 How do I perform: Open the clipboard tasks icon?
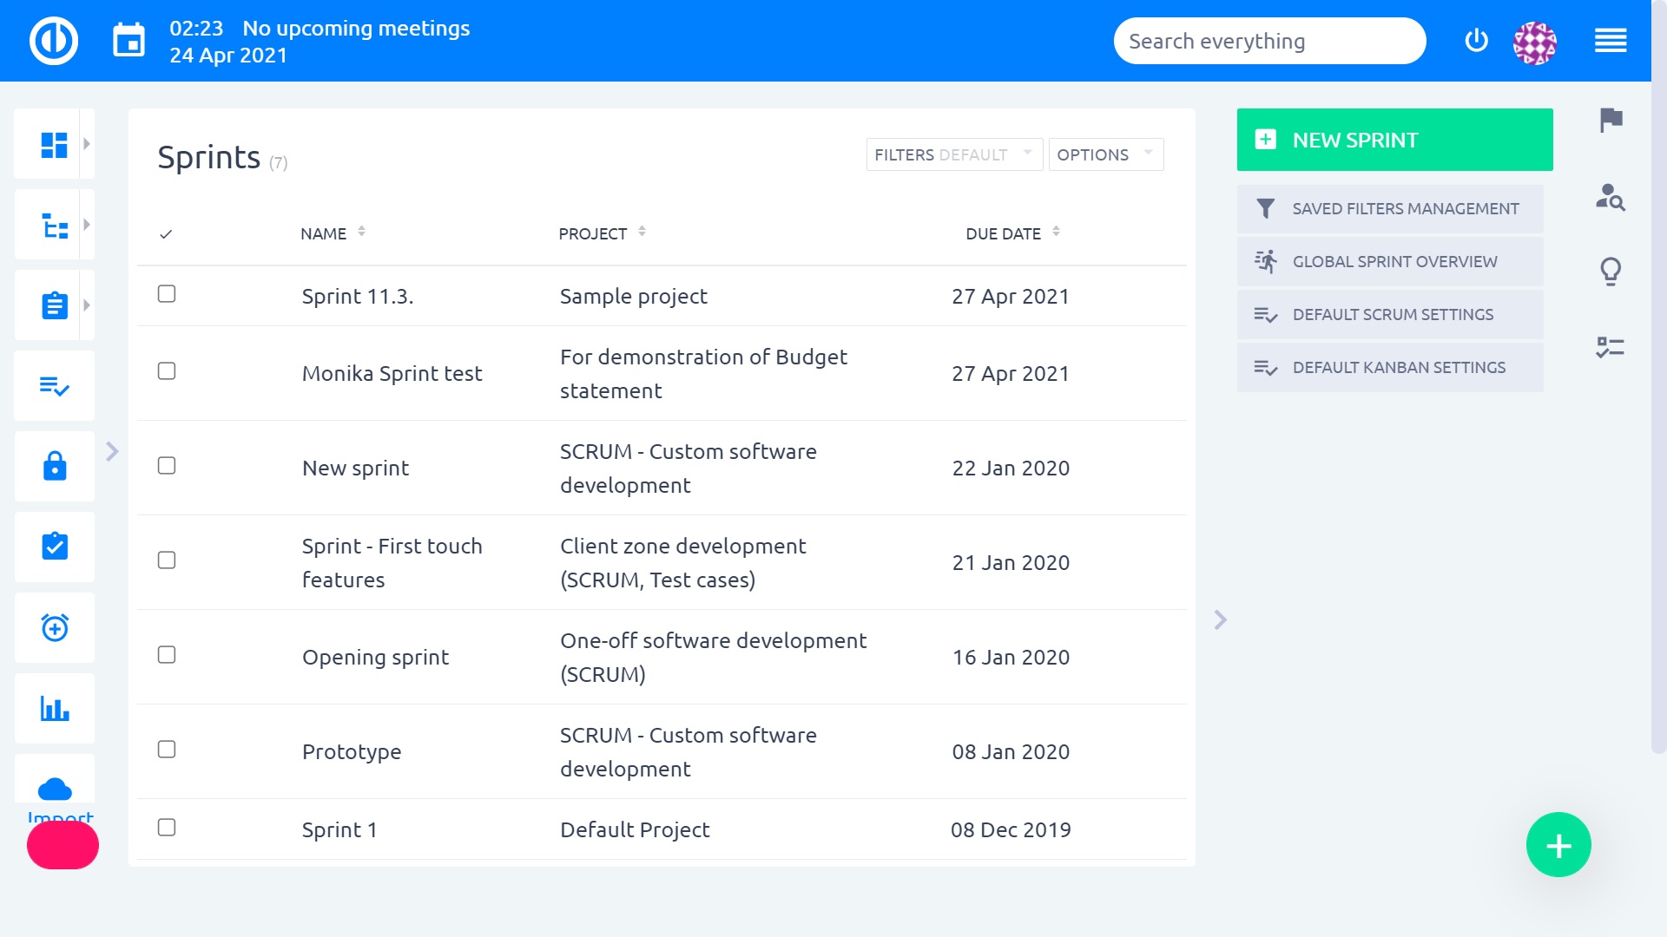54,305
